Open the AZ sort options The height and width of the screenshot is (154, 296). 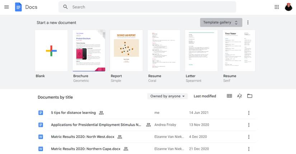click(239, 96)
